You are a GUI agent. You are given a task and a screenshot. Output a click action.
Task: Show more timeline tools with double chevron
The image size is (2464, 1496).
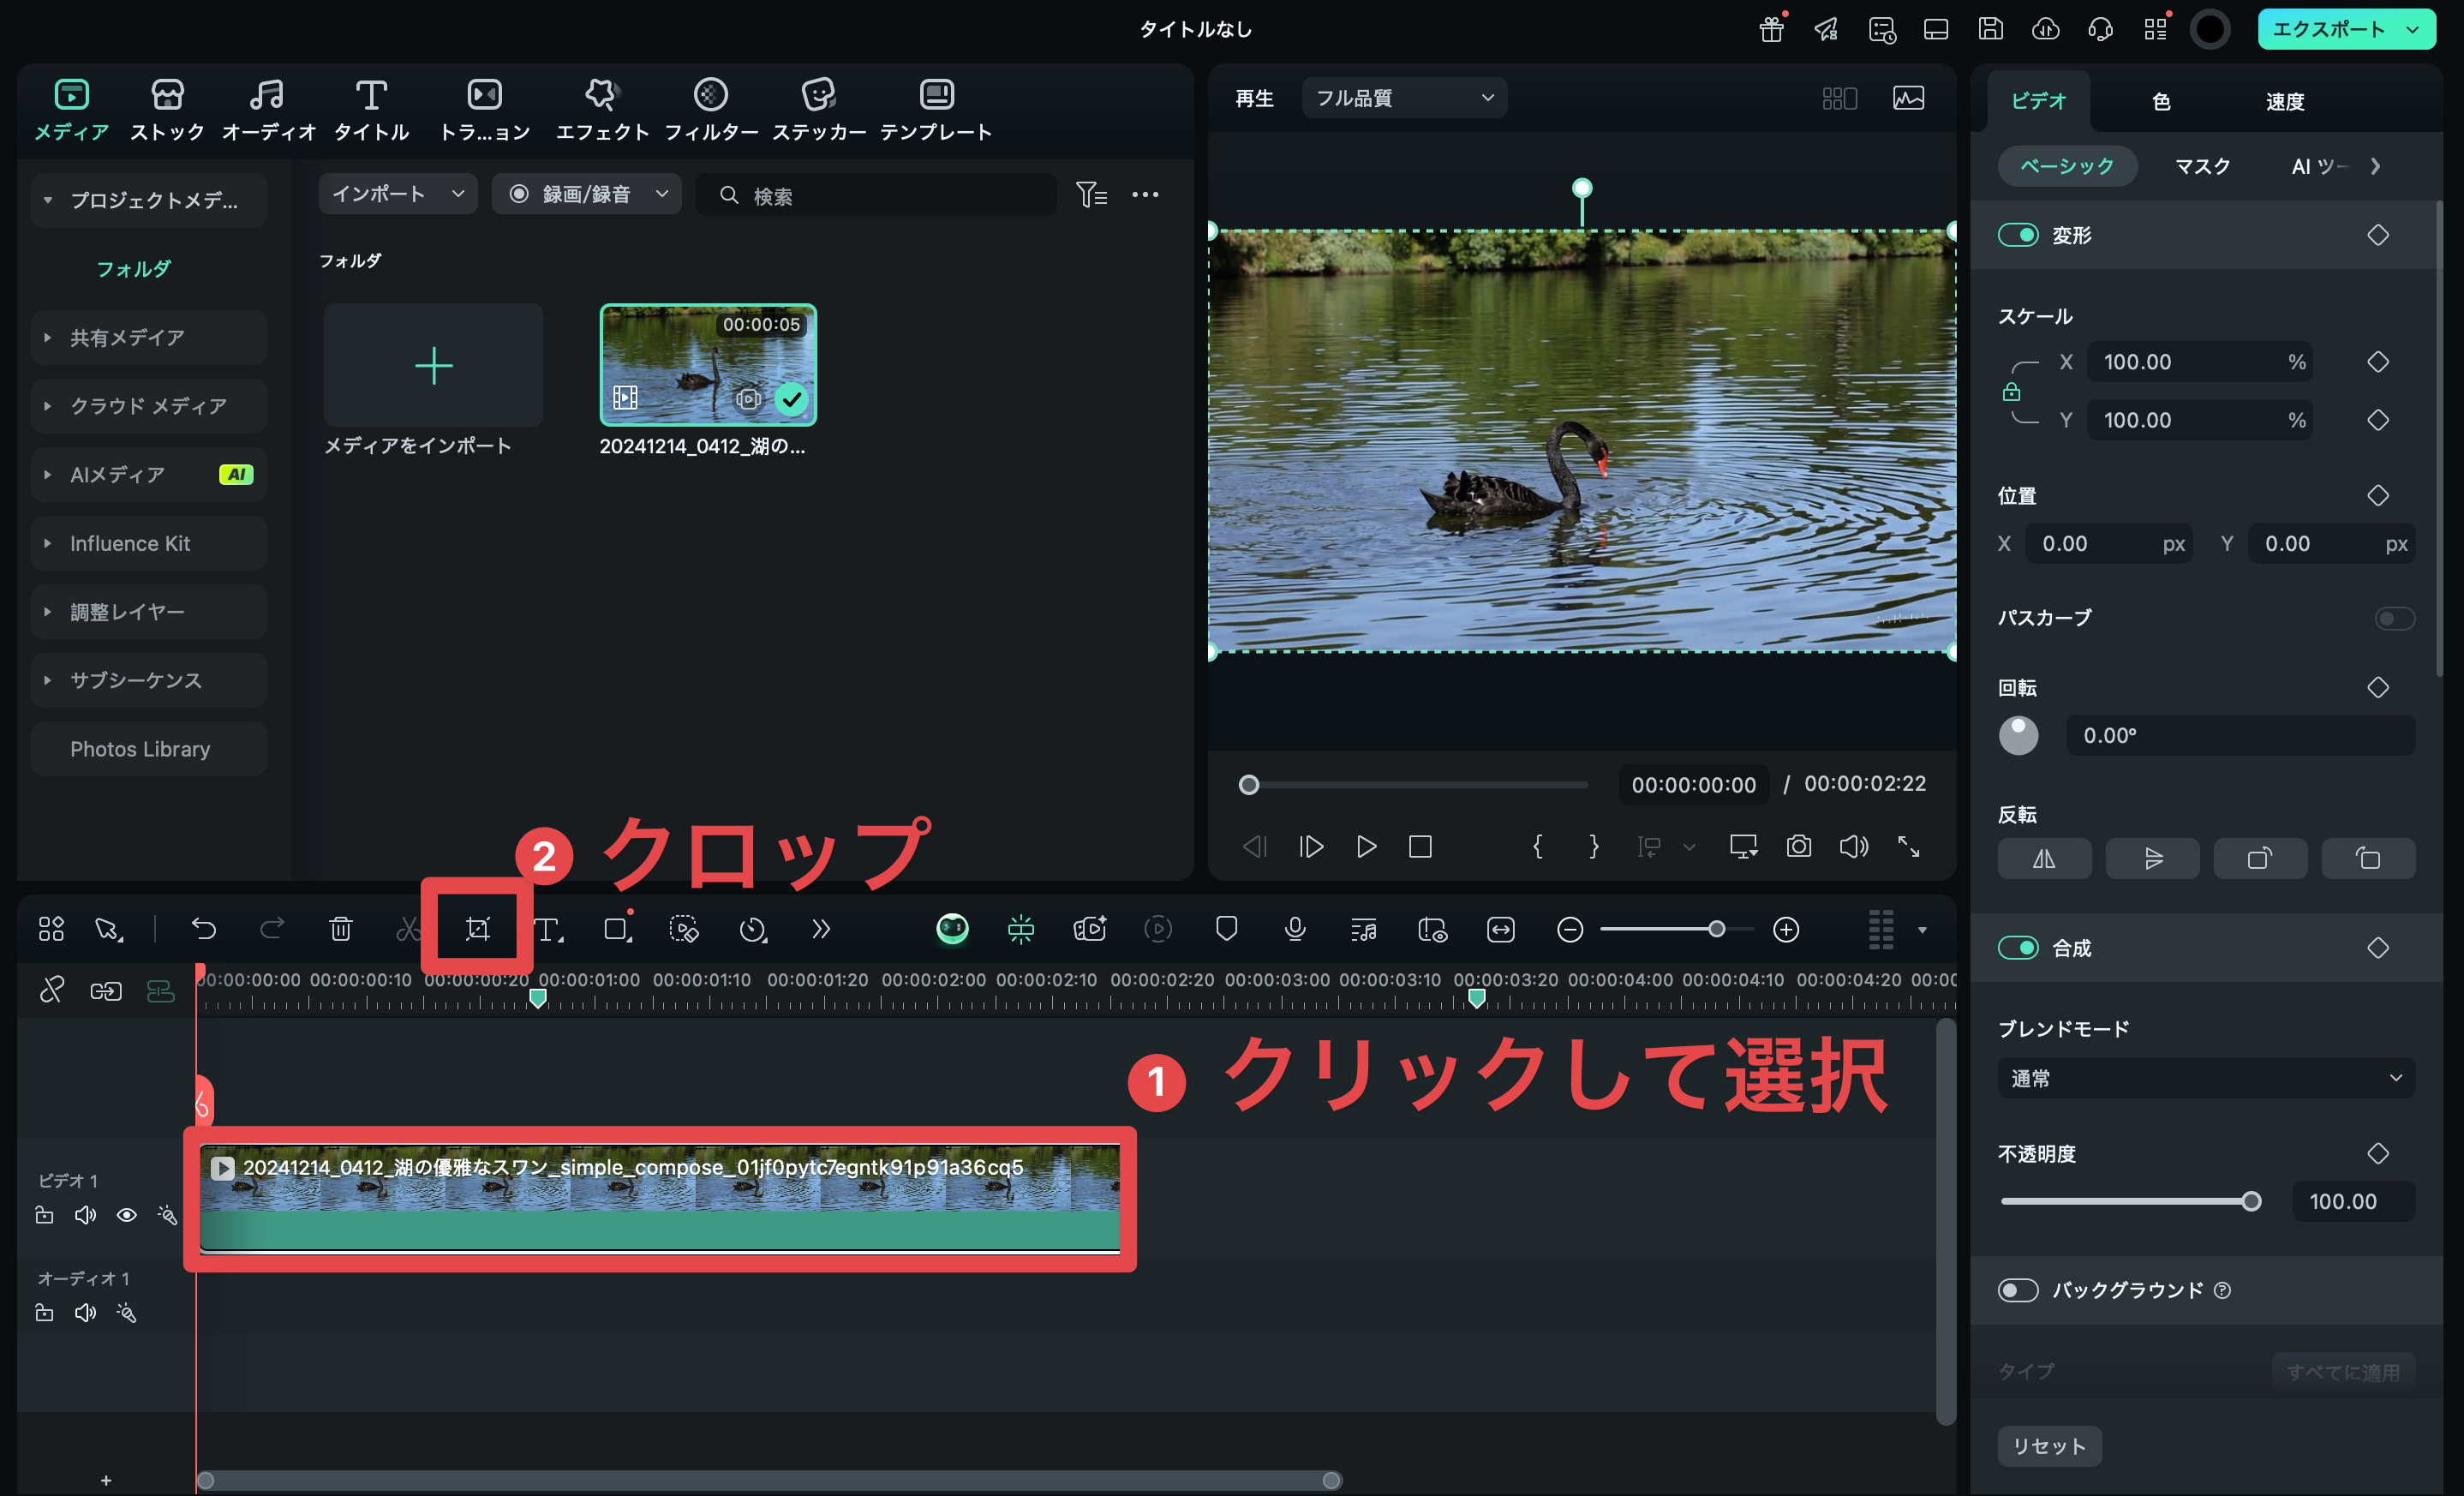[821, 929]
